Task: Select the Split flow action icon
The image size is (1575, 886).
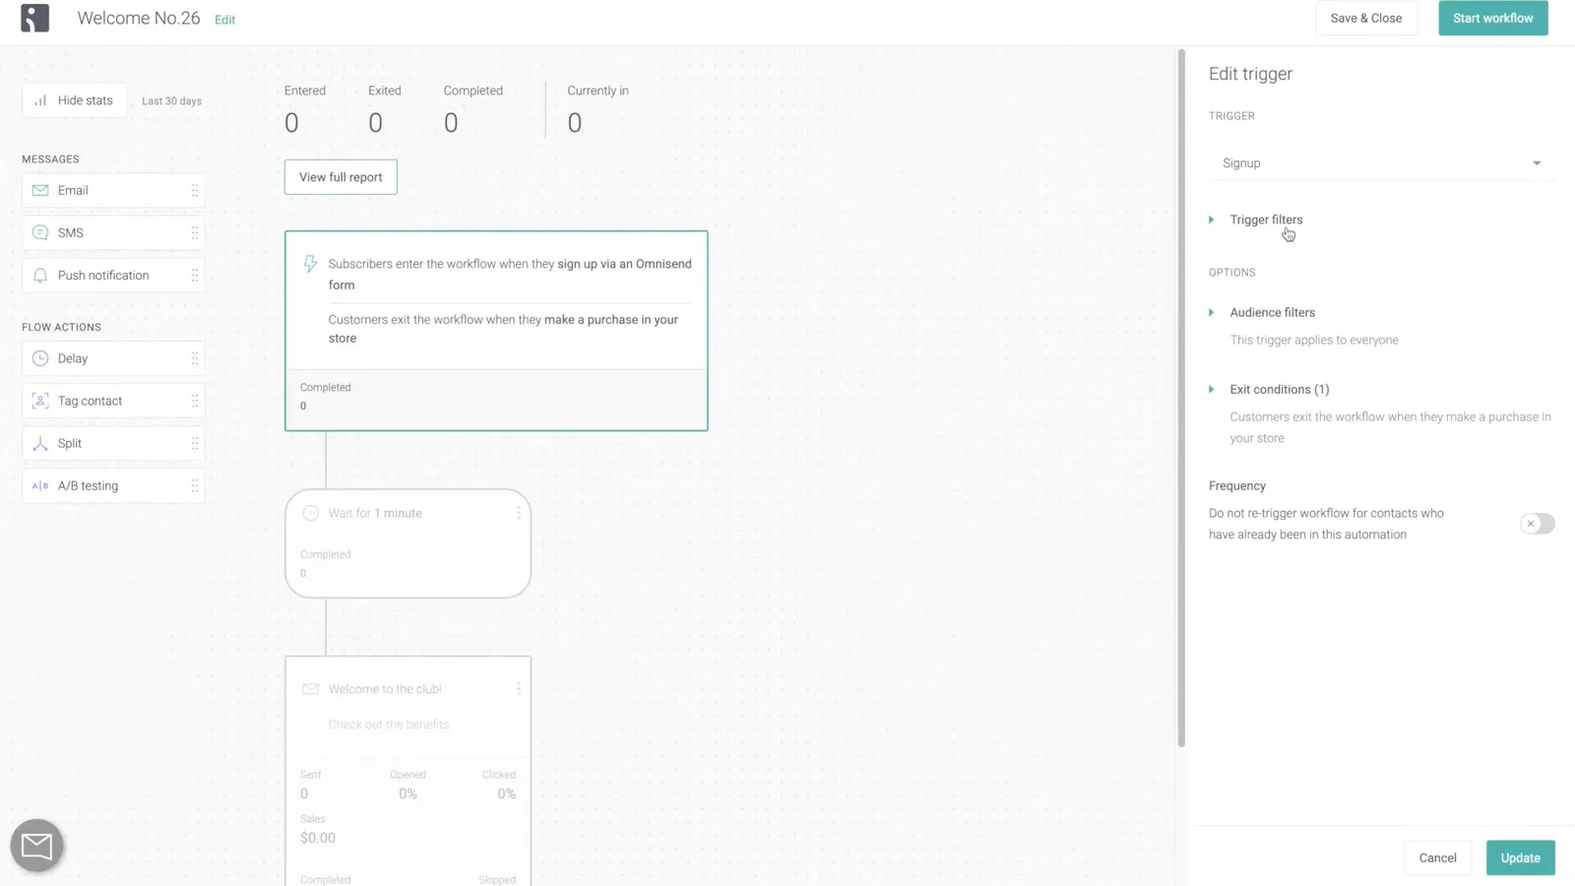Action: 40,443
